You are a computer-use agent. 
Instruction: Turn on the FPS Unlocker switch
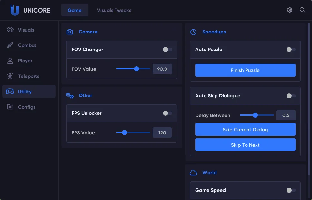167,113
